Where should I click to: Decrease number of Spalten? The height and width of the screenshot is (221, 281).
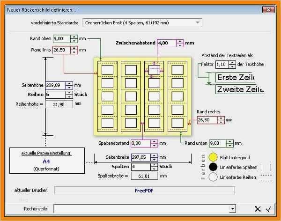(x=154, y=169)
